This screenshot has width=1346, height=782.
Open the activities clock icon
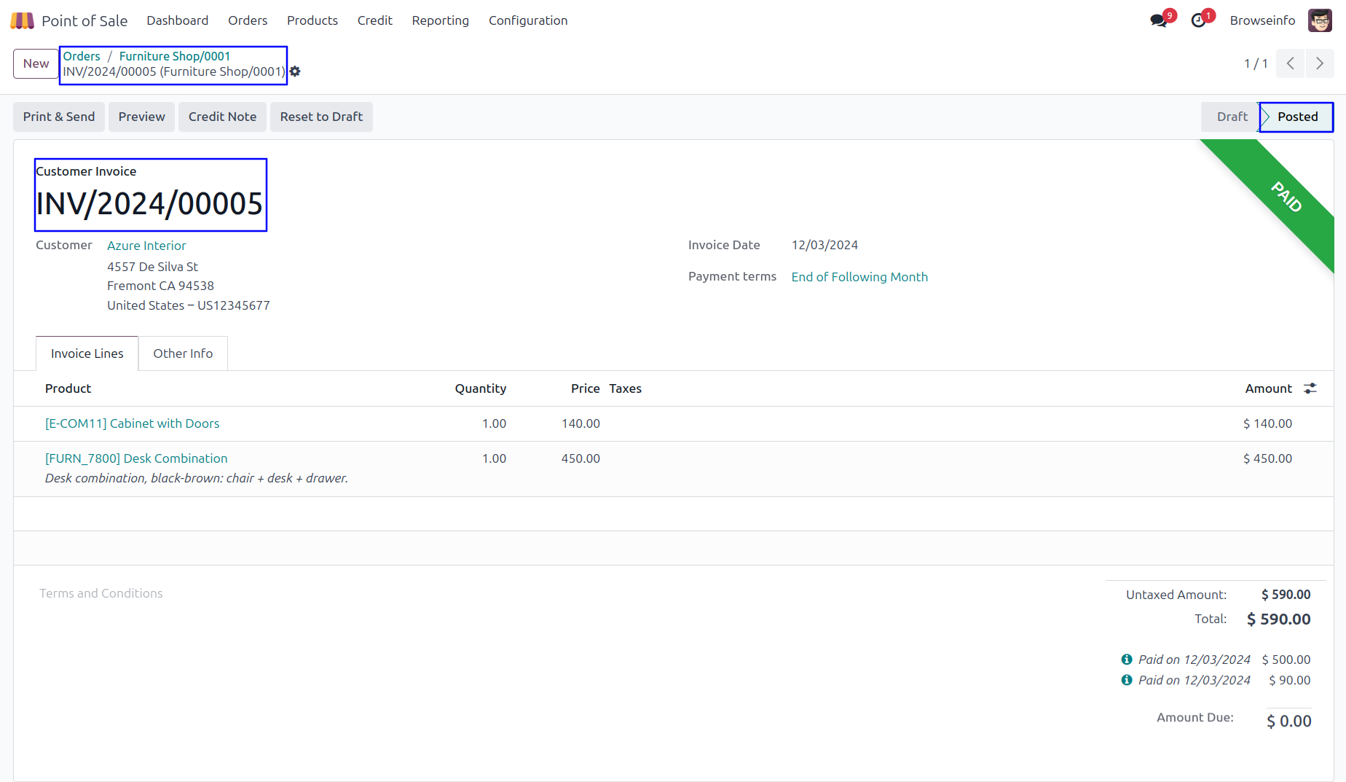tap(1198, 20)
